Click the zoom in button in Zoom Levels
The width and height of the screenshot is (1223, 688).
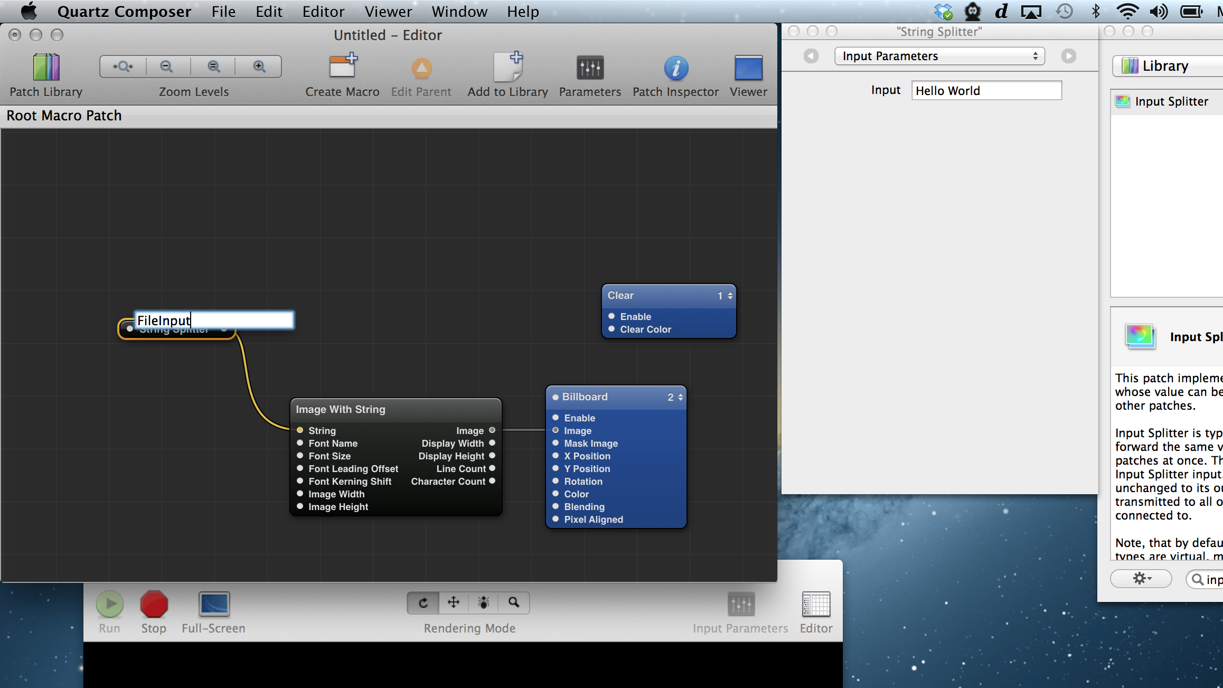(259, 67)
